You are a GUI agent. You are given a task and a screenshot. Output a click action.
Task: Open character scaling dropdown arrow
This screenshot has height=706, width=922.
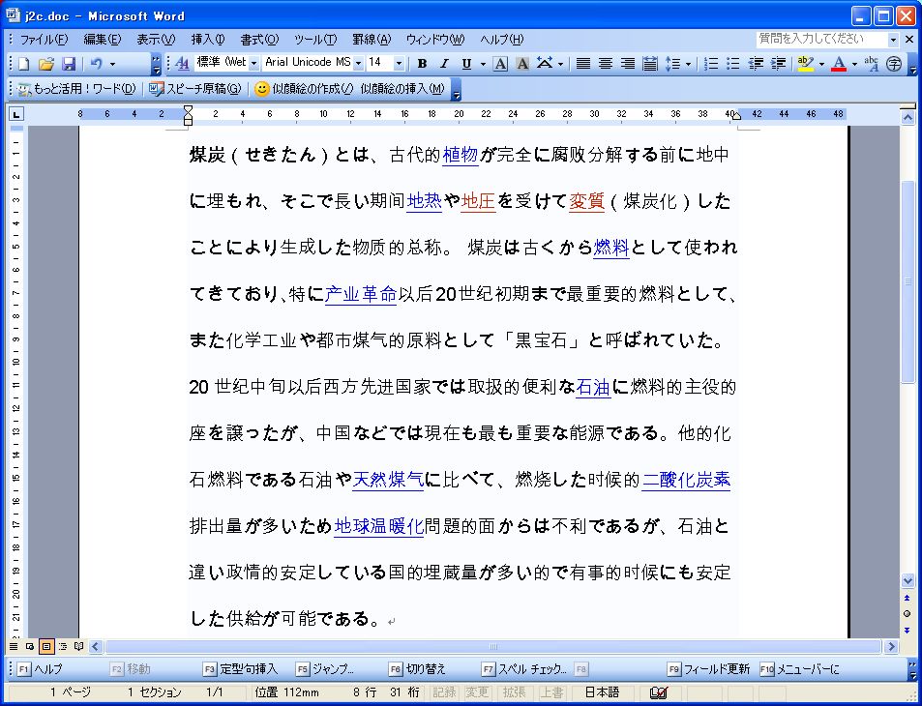coord(560,64)
